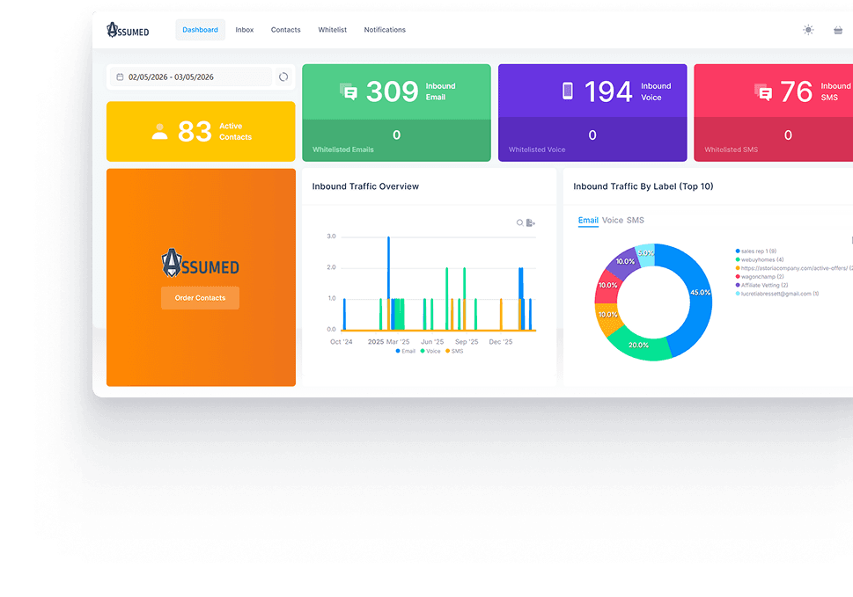Click the SMS message icon on red card
Image resolution: width=853 pixels, height=597 pixels.
[x=763, y=92]
